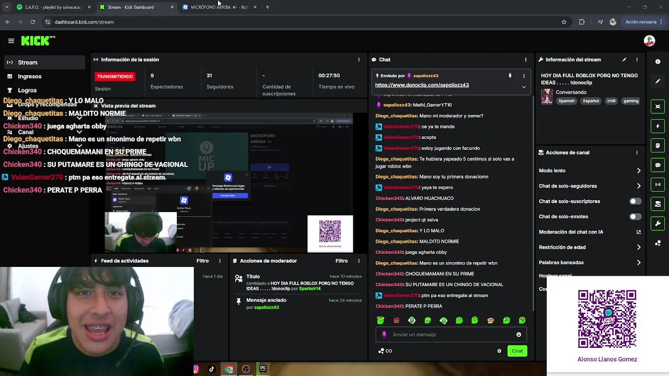Image resolution: width=669 pixels, height=376 pixels.
Task: Open chat settings gear icon
Action: (x=499, y=351)
